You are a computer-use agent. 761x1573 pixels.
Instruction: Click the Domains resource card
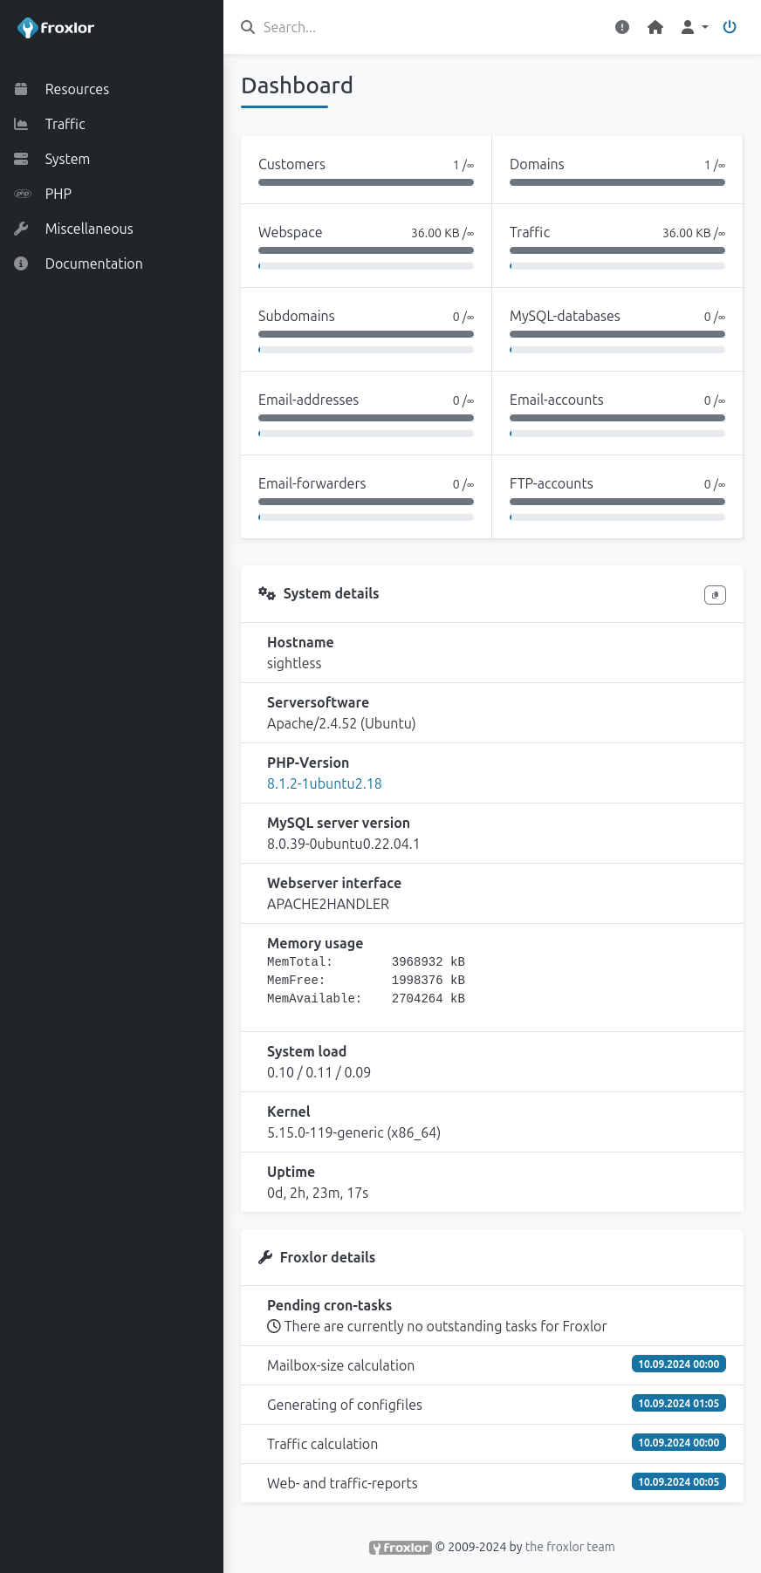(617, 170)
